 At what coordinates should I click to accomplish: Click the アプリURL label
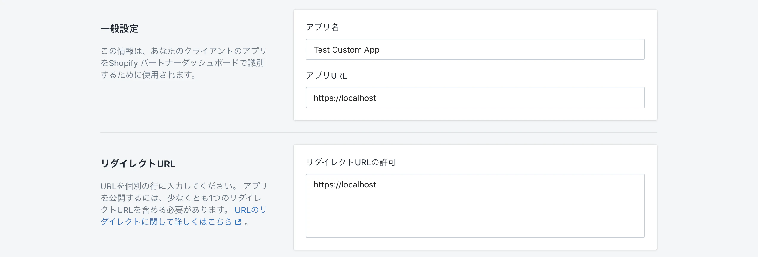tap(326, 76)
